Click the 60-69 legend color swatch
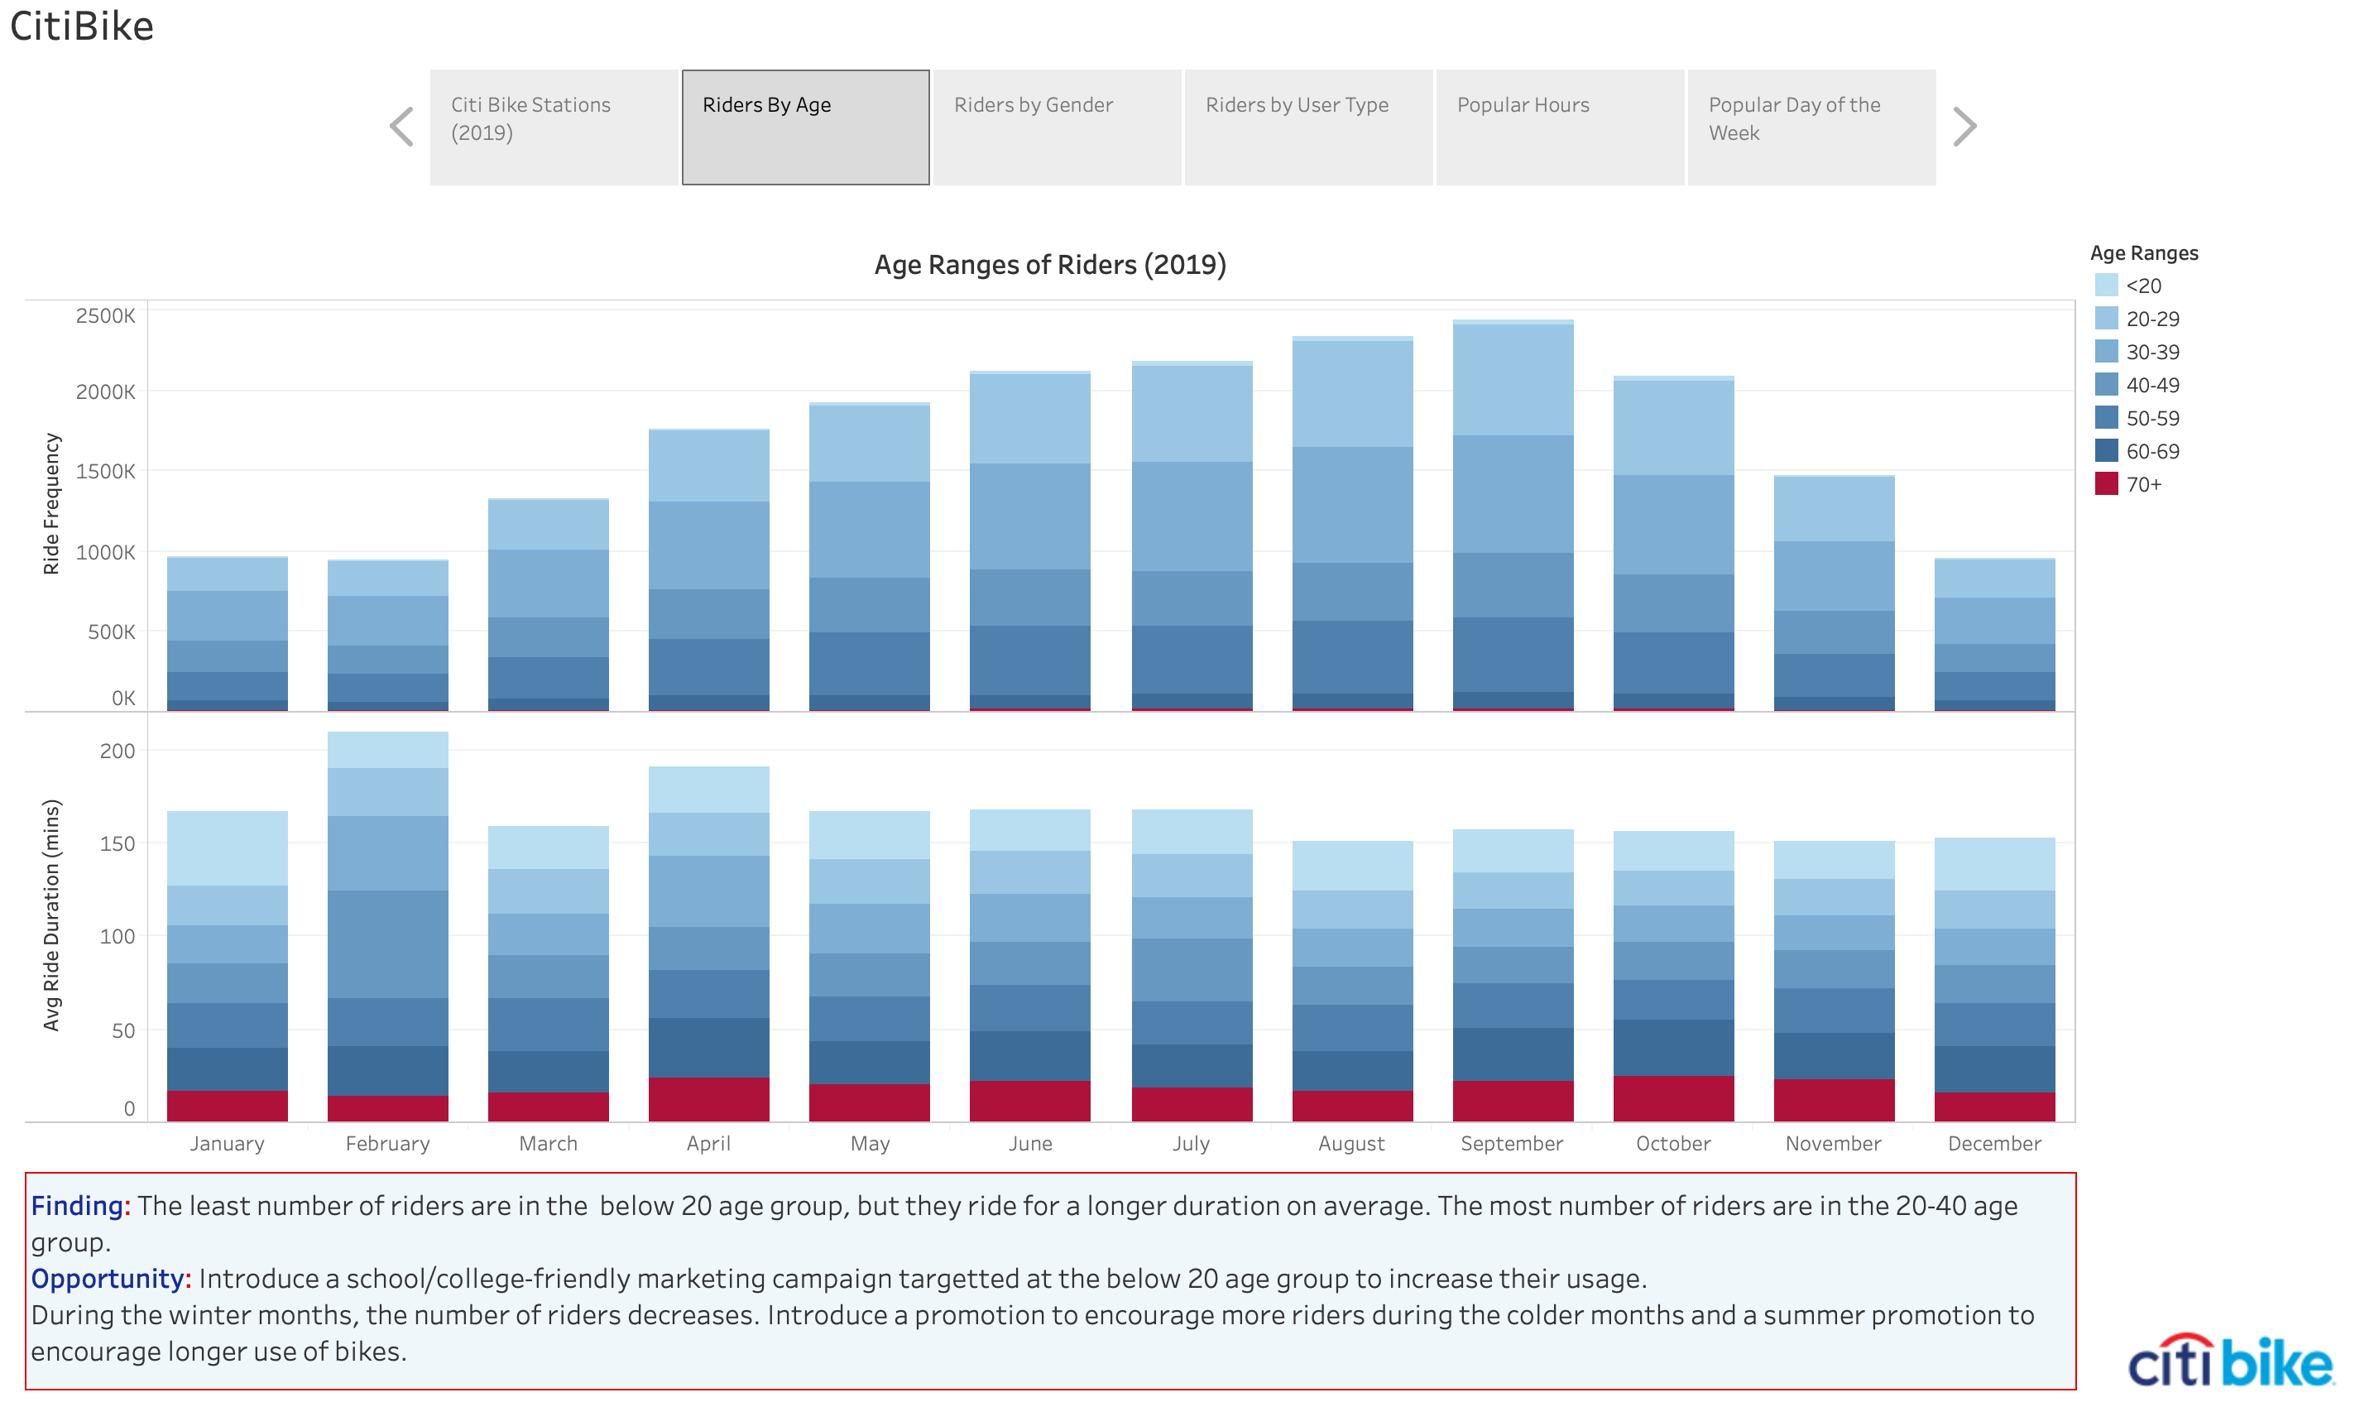The height and width of the screenshot is (1407, 2360). tap(2106, 451)
